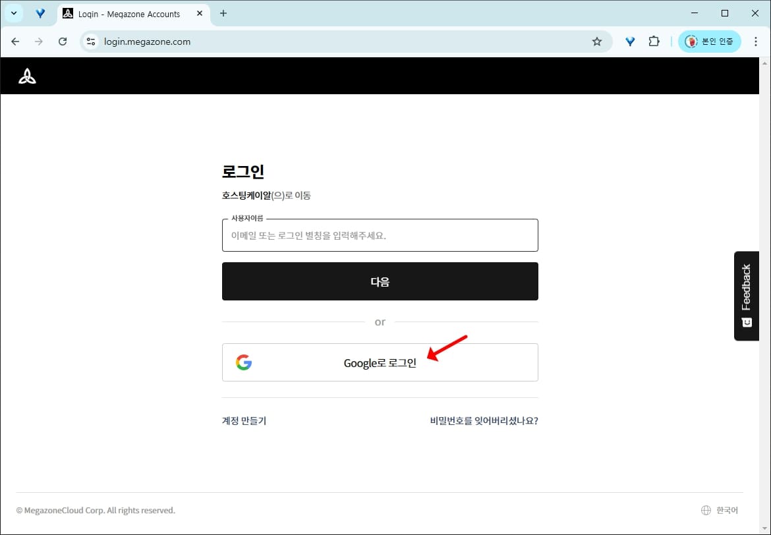
Task: Click the page scrollbar down arrow
Action: (x=764, y=528)
